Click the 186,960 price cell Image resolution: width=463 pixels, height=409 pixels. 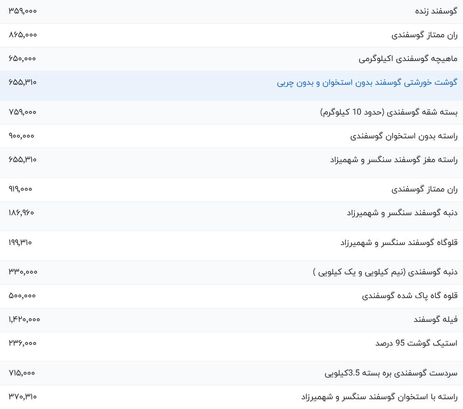[x=21, y=212]
